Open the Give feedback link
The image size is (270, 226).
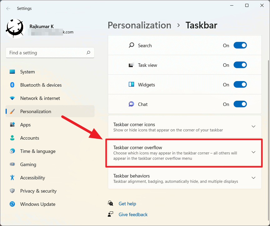coord(133,214)
